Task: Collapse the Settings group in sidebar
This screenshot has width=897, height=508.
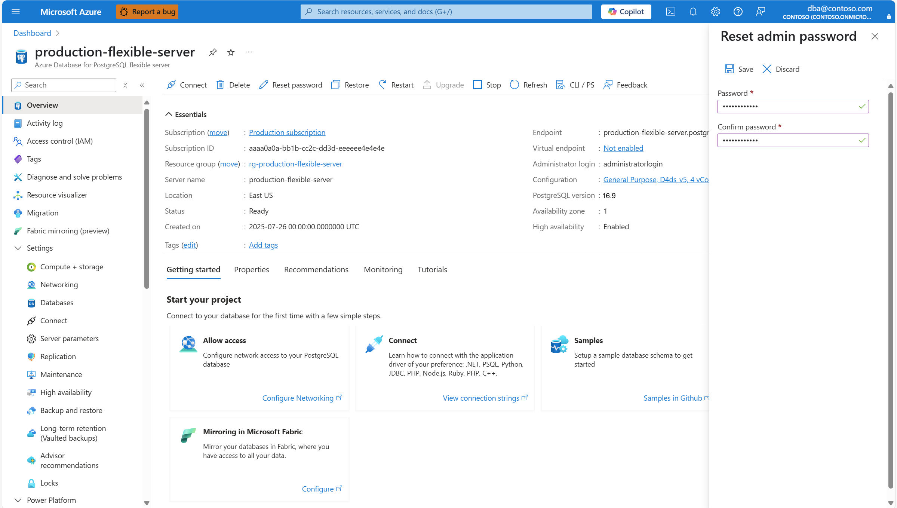Action: [18, 248]
